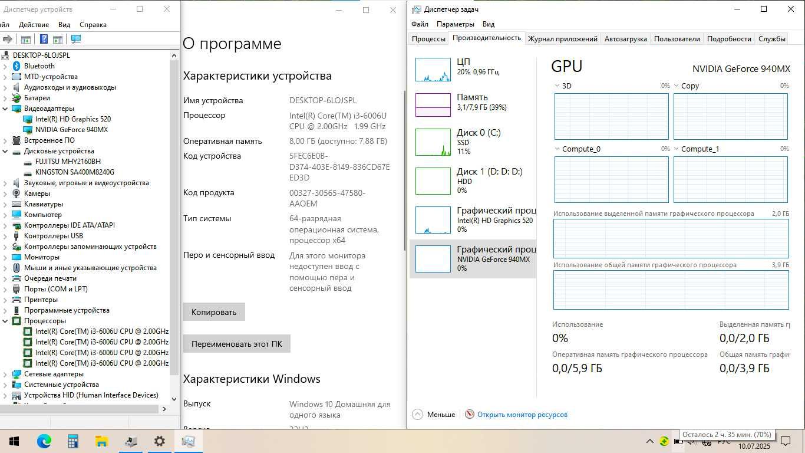Switch to the Службы tab
The height and width of the screenshot is (453, 805).
pyautogui.click(x=772, y=39)
